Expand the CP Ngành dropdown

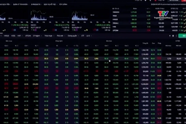[38, 36]
